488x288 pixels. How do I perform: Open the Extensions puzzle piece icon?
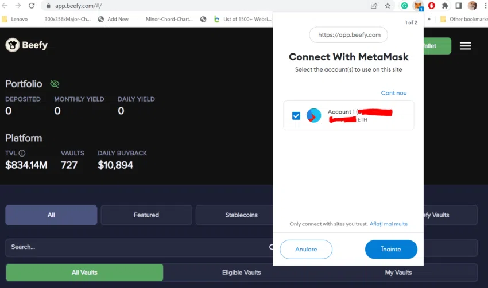click(445, 6)
